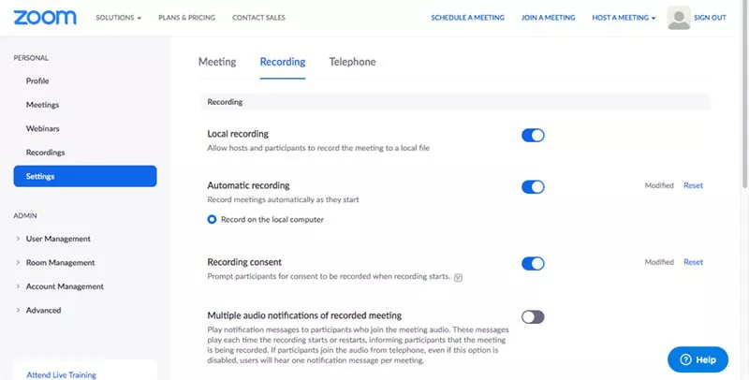The height and width of the screenshot is (380, 749).
Task: Enable Multiple audio notifications of recorded meeting
Action: (x=533, y=317)
